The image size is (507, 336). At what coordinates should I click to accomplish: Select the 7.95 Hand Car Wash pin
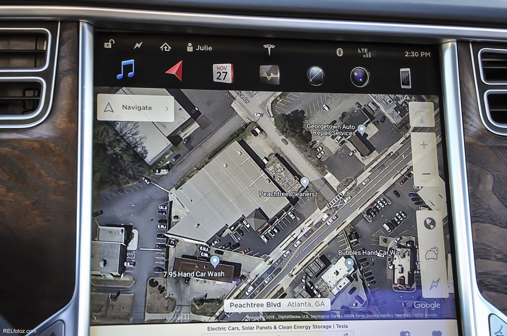point(215,262)
